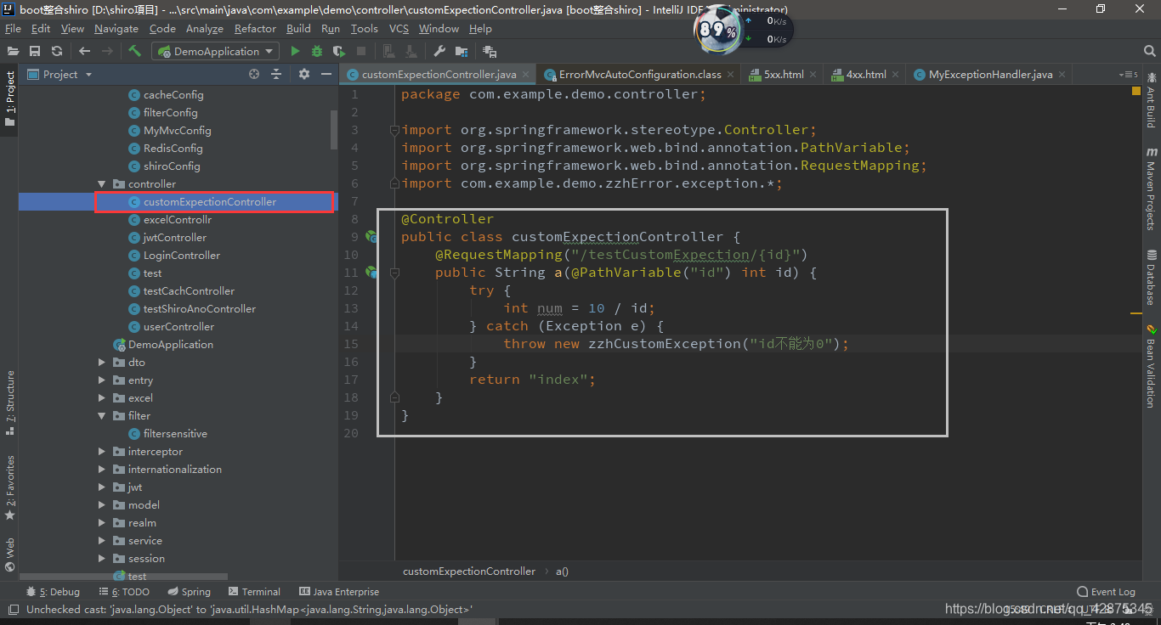The height and width of the screenshot is (625, 1161).
Task: Open Project Structure icon
Action: [462, 51]
